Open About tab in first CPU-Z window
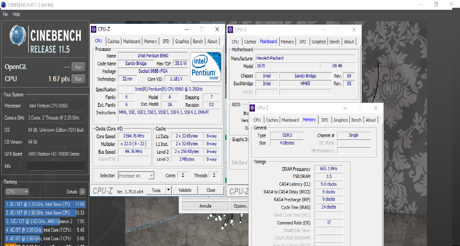The image size is (460, 246). 212,41
